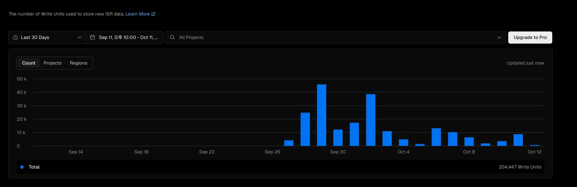Open the Last 30 Days dropdown
577x187 pixels.
tap(47, 37)
